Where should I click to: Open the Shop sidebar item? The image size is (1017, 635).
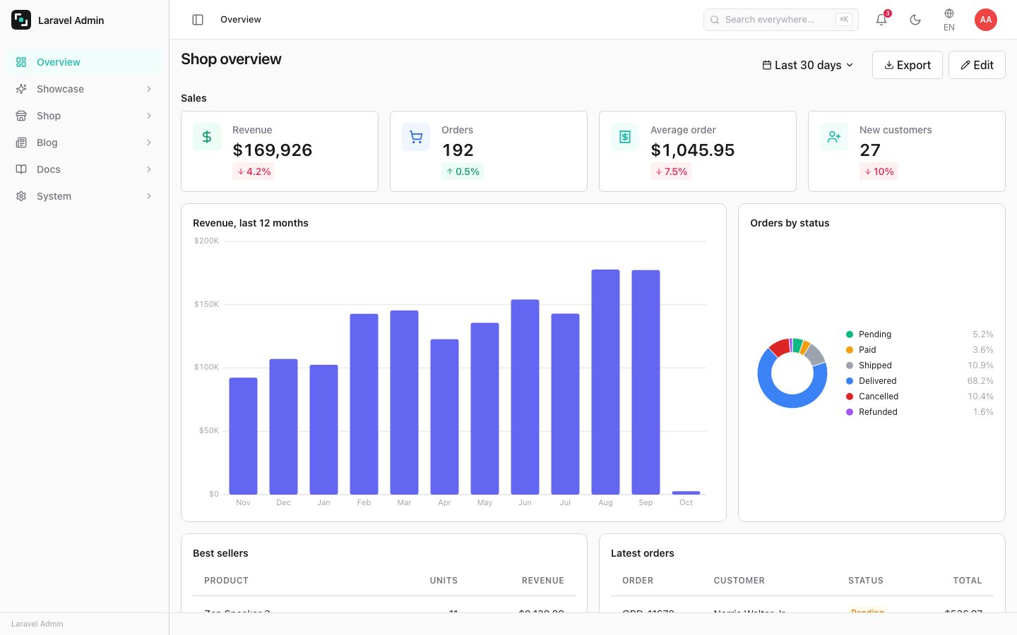click(x=85, y=116)
